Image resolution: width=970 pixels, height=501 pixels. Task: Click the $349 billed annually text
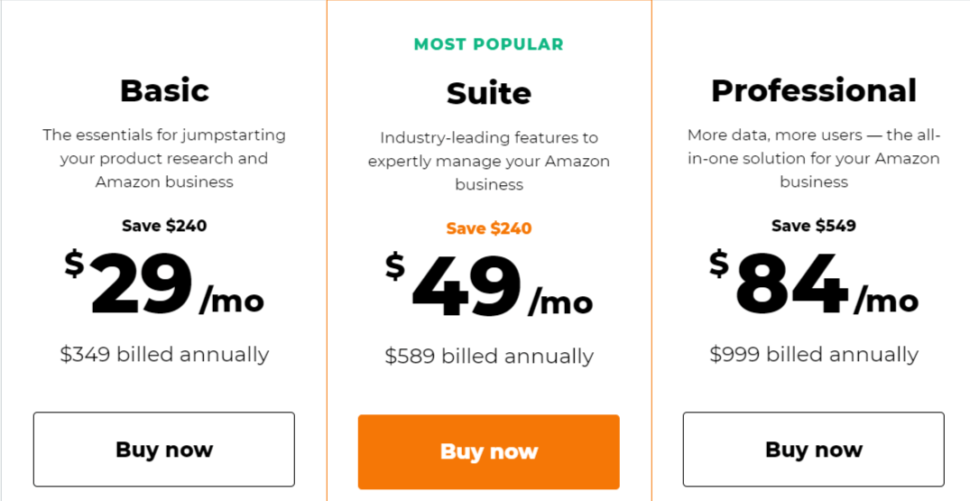pyautogui.click(x=164, y=354)
